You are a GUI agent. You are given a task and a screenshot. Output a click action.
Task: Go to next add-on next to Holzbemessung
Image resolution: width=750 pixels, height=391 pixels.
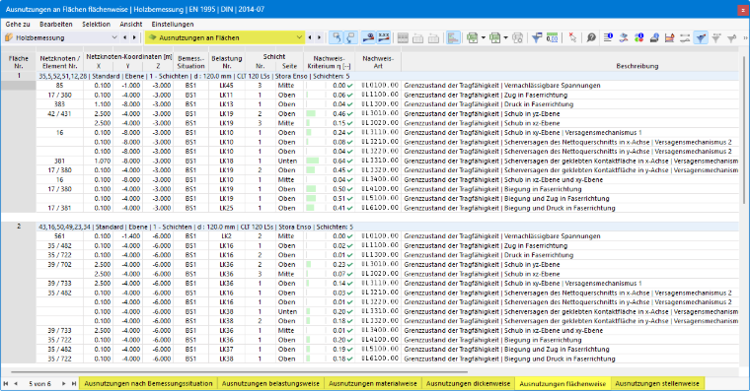(x=134, y=37)
